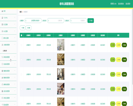Click 详情 button for 公寓编号2 row
Image resolution: width=133 pixels, height=106 pixels.
(113, 60)
